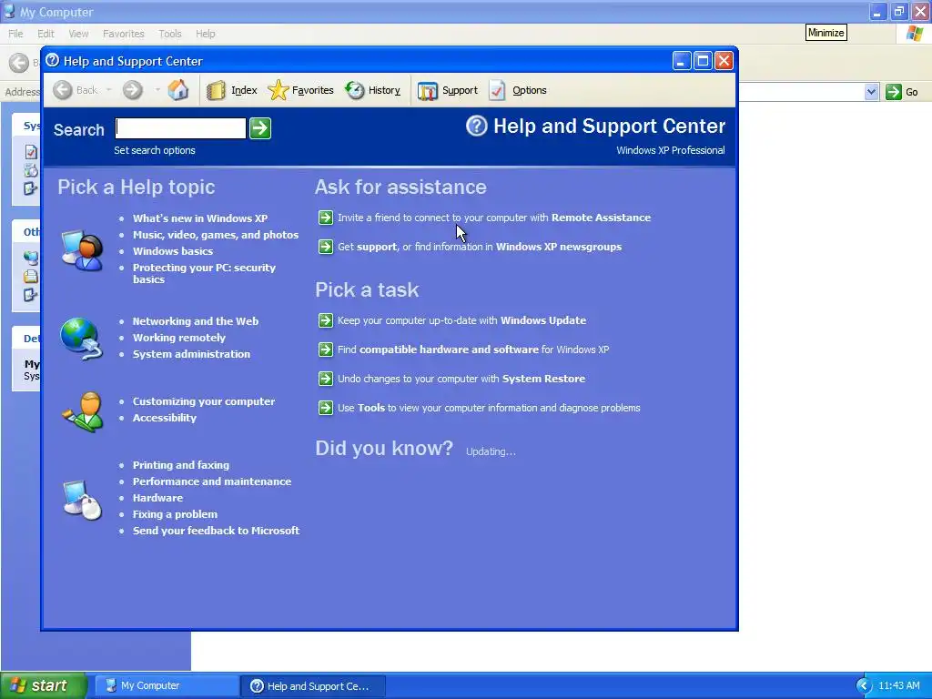Open the View menu in My Computer
Viewport: 932px width, 699px height.
coord(78,34)
